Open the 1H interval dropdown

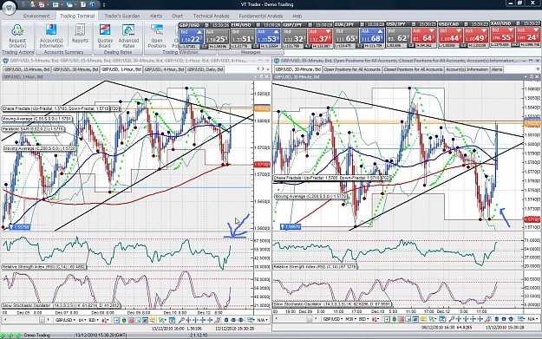coord(82,320)
